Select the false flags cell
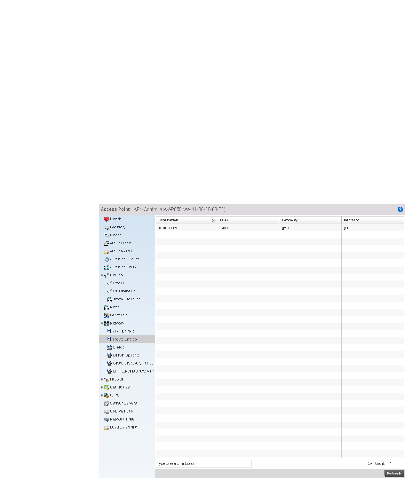The width and height of the screenshot is (405, 478). point(249,228)
